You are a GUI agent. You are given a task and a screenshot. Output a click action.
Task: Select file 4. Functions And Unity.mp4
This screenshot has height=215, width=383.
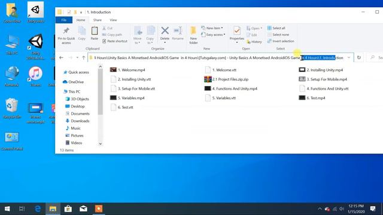(x=231, y=88)
